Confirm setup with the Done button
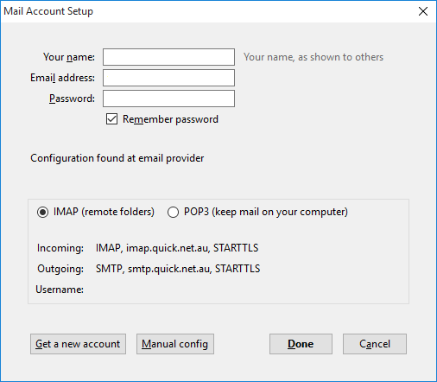 click(x=301, y=344)
